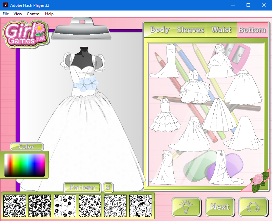272x221 pixels.
Task: Select the fifth curly vine pattern
Action: [x=115, y=206]
